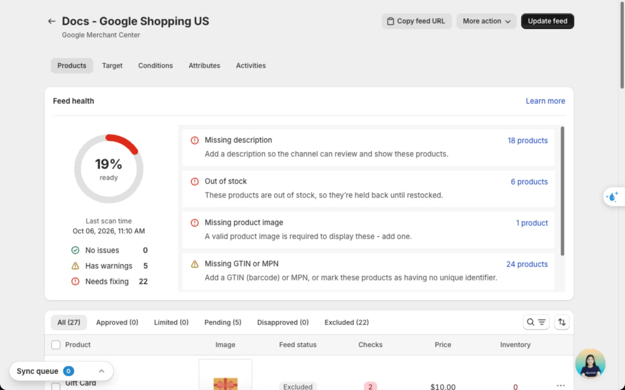Click the Sync queue count badge

69,371
